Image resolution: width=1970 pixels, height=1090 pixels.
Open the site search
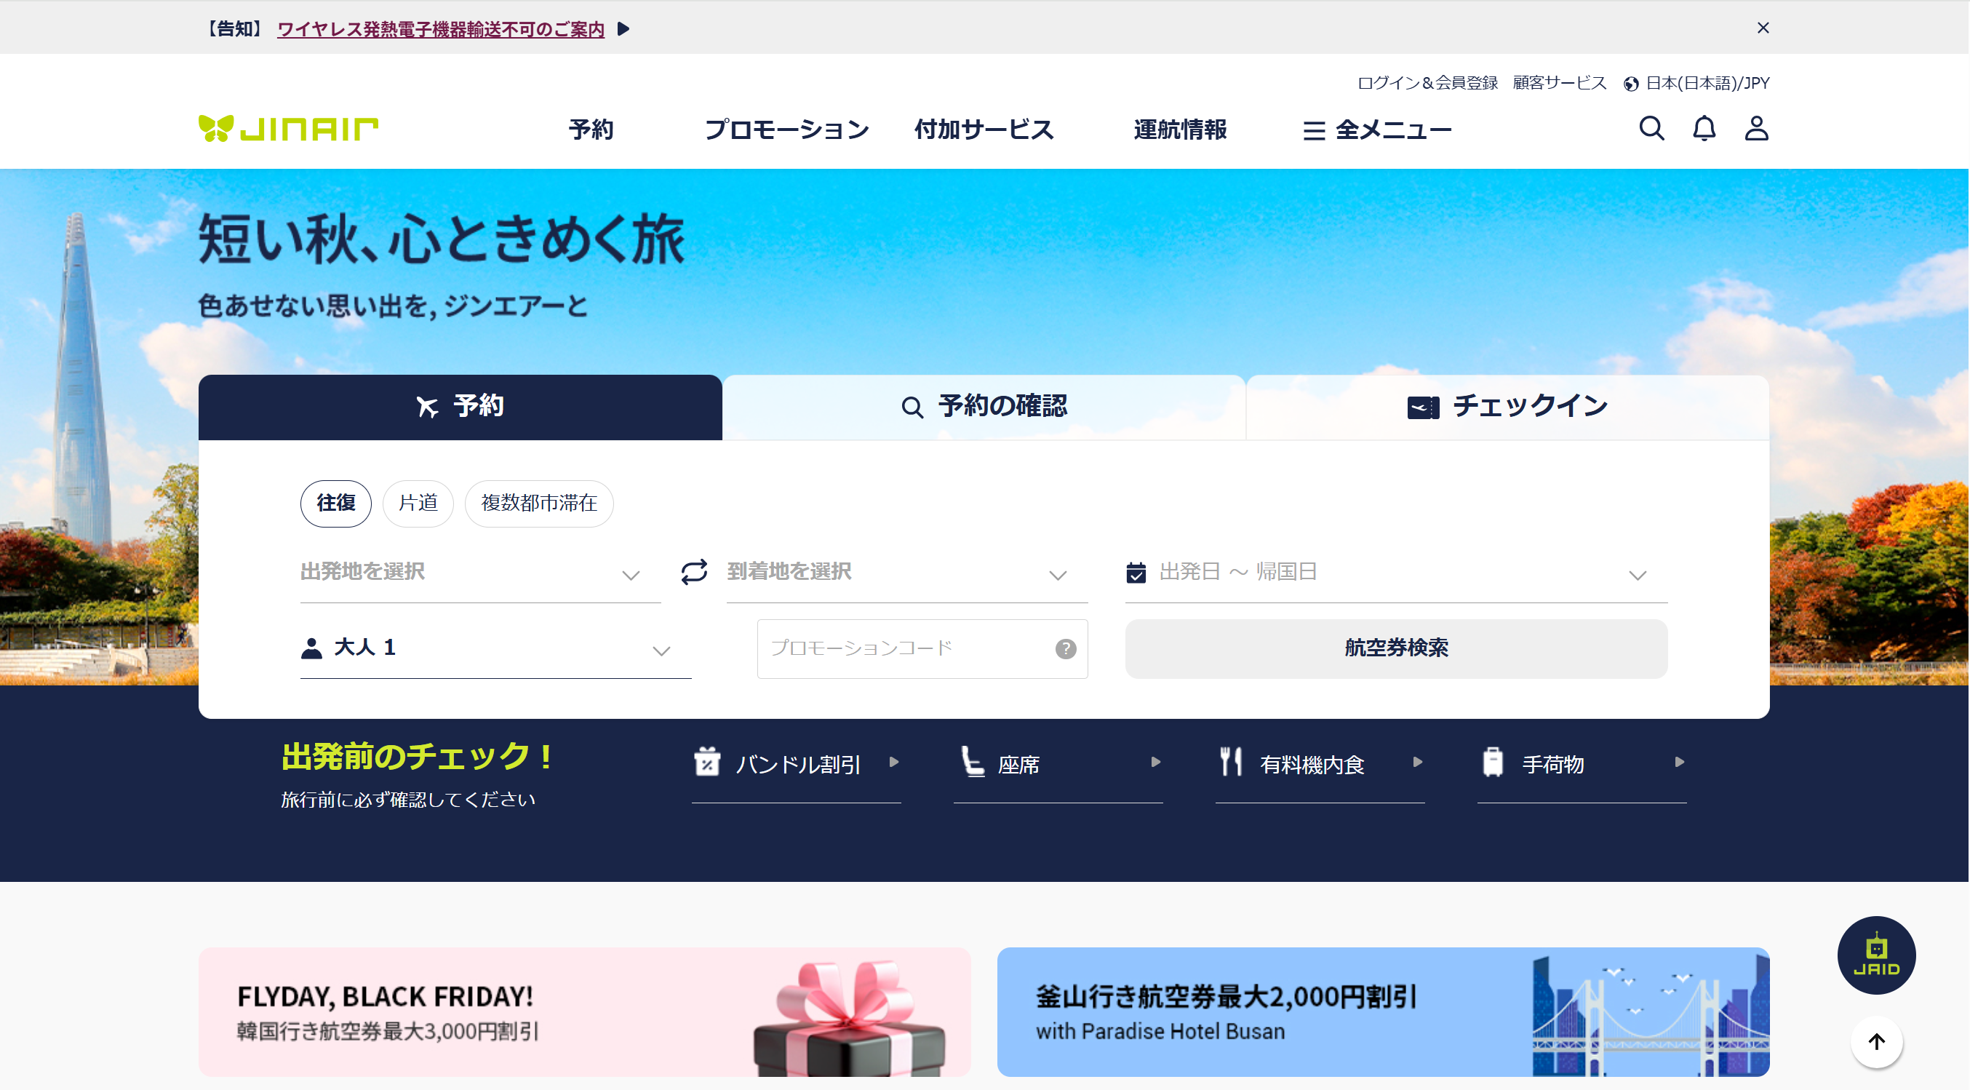[x=1651, y=129]
